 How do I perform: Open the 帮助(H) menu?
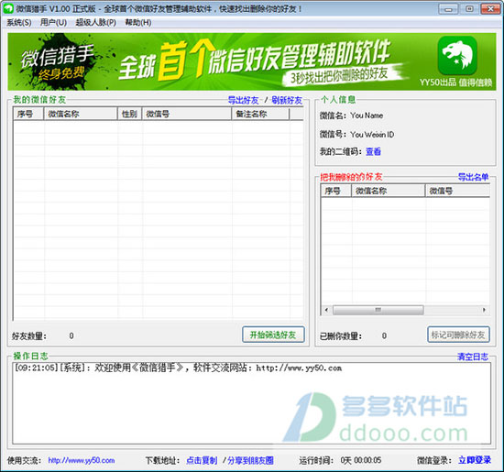pyautogui.click(x=138, y=23)
